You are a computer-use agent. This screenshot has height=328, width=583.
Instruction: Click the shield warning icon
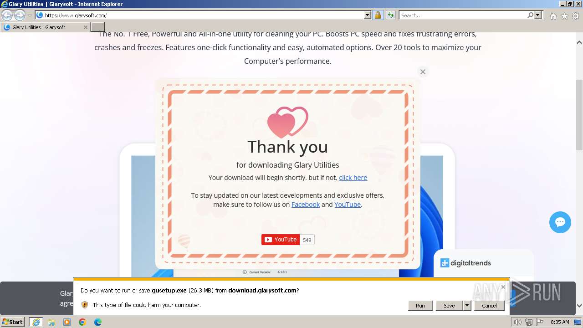click(84, 305)
